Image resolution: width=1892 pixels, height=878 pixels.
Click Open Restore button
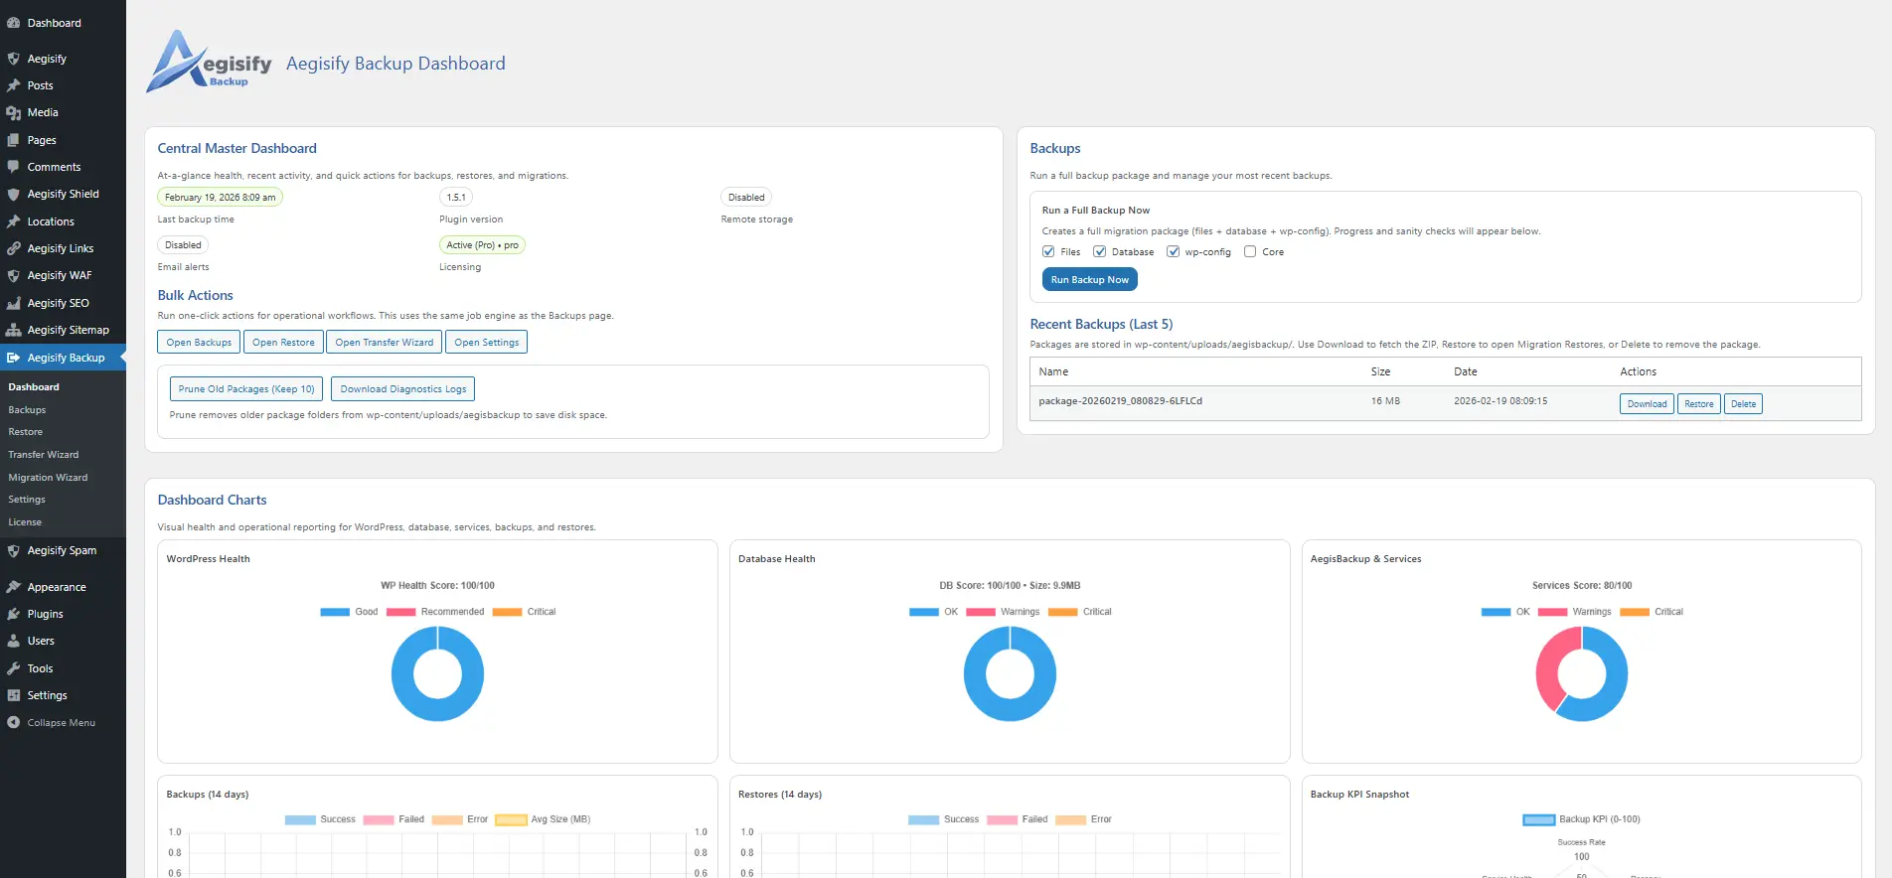tap(283, 342)
